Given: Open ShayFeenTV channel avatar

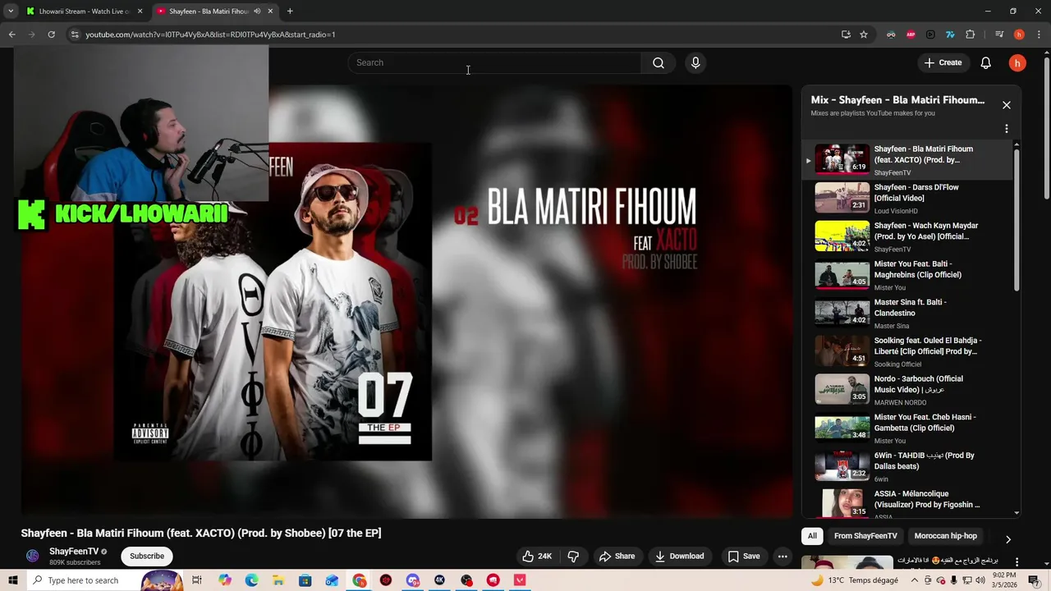Looking at the screenshot, I should click(33, 557).
